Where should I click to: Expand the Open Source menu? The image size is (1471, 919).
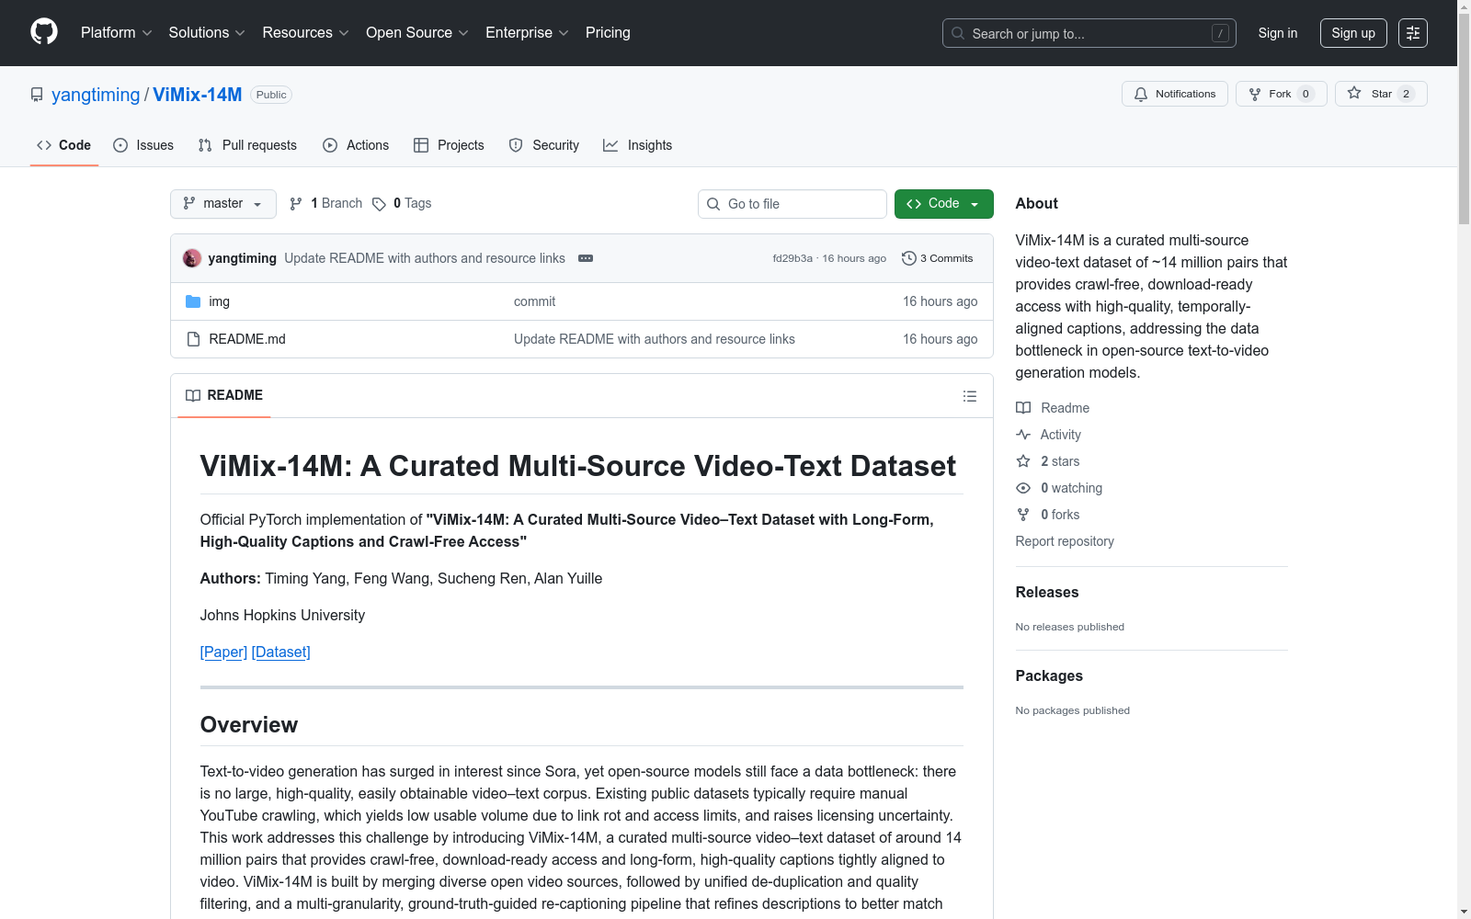pos(417,32)
